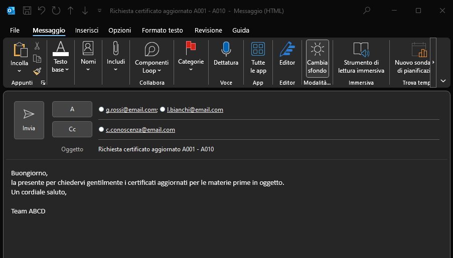Click into the Oggetto subject field
This screenshot has height=258, width=453.
[x=269, y=149]
